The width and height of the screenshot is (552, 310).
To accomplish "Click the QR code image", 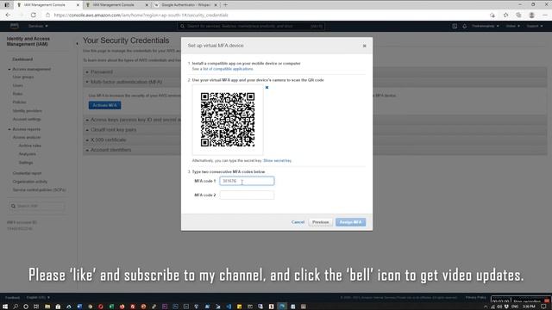I will (x=228, y=120).
